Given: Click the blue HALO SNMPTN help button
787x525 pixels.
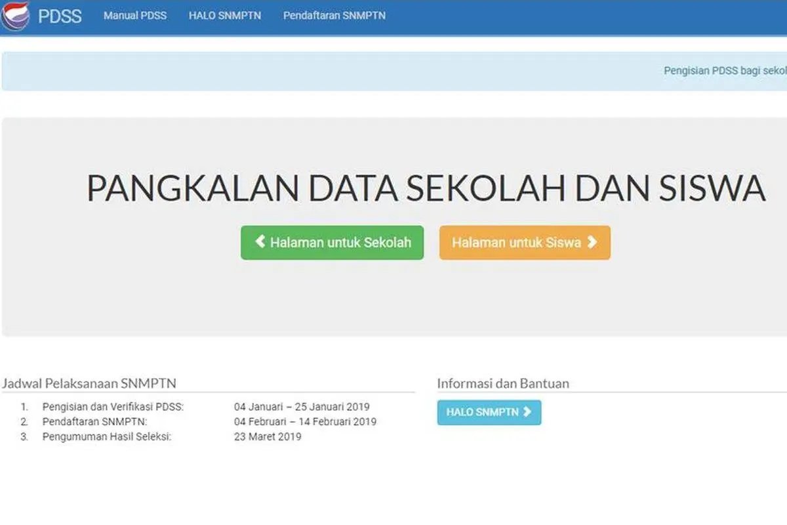Looking at the screenshot, I should (489, 413).
